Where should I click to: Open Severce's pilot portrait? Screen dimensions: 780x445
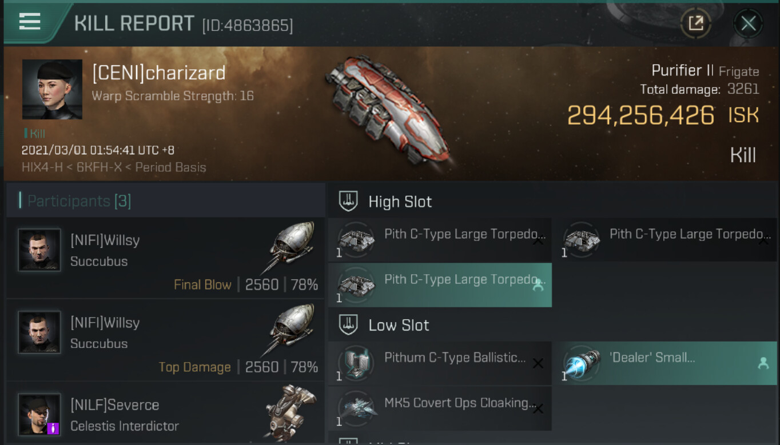39,414
